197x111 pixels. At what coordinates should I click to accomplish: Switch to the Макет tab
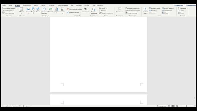(x=36, y=5)
